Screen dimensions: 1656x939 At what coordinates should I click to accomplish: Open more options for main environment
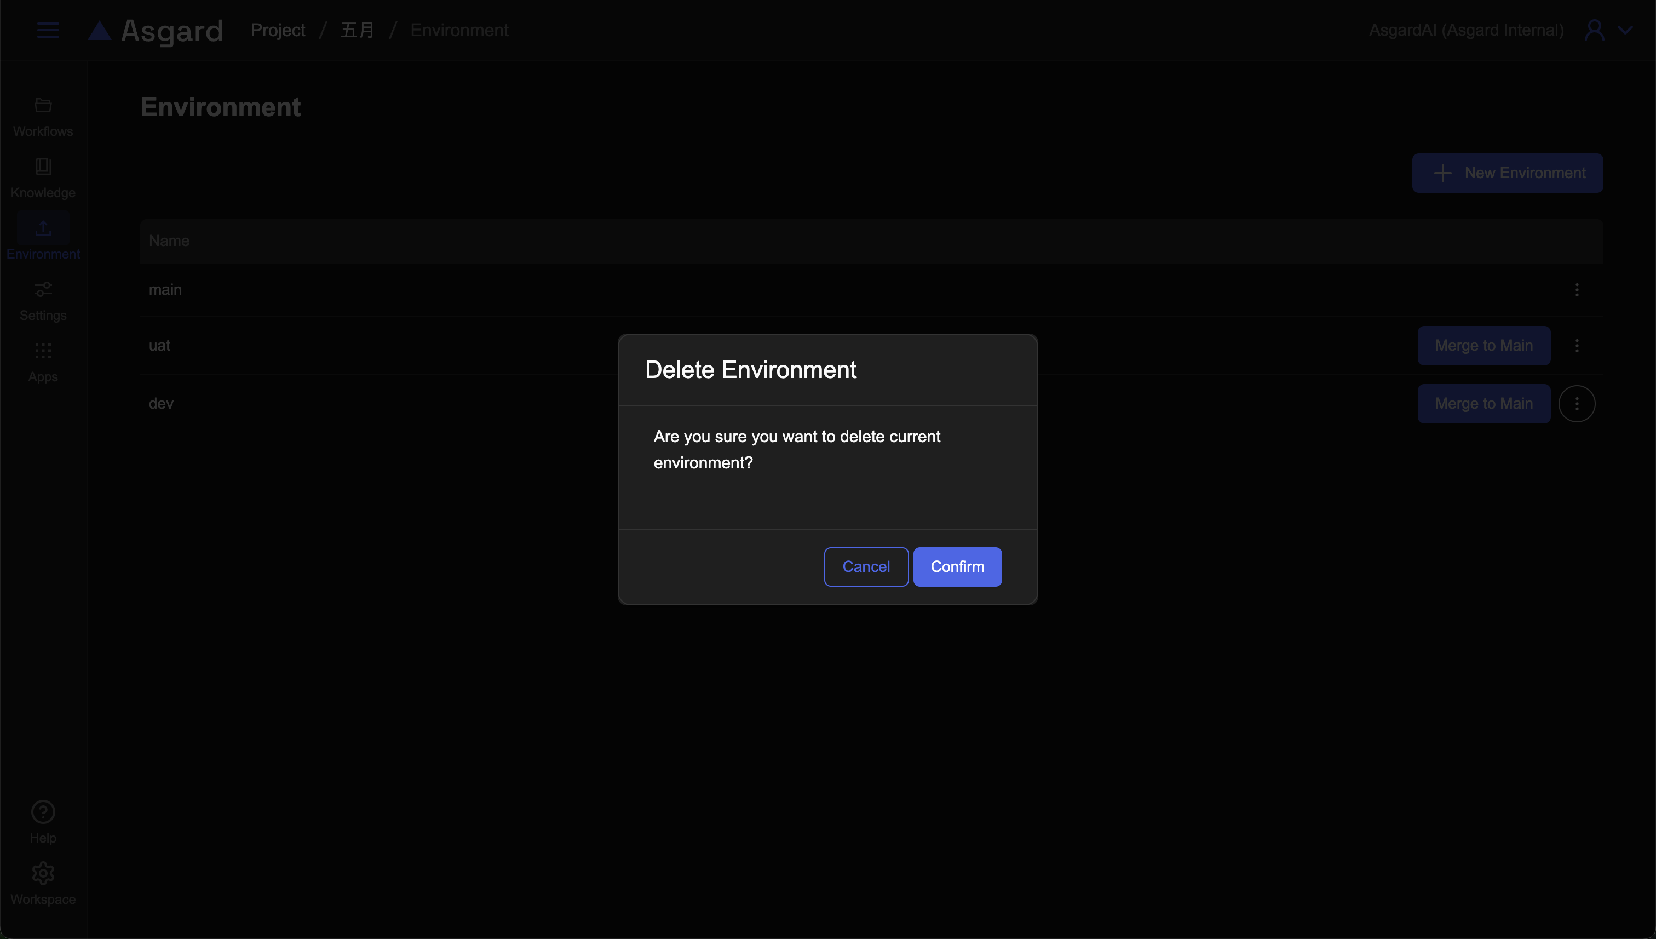(1577, 290)
